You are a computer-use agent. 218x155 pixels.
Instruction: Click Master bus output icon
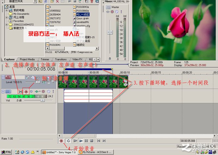click(x=108, y=7)
